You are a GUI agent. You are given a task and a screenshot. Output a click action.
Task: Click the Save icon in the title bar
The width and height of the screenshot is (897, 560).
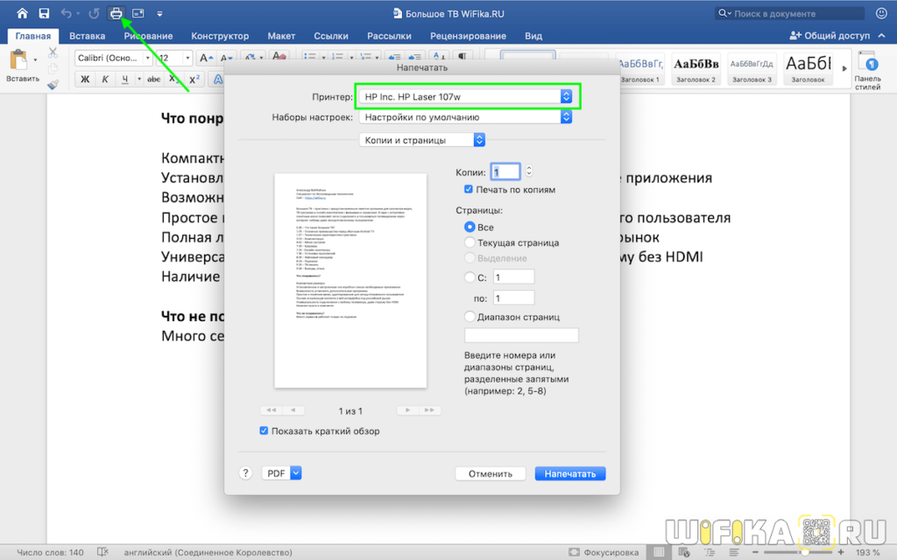coord(44,13)
